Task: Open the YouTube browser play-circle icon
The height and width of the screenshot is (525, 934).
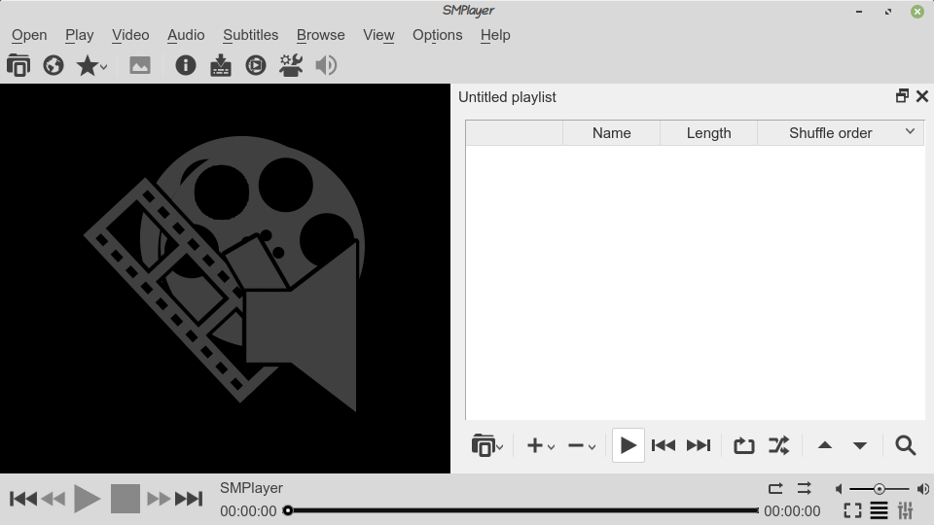Action: (x=256, y=65)
